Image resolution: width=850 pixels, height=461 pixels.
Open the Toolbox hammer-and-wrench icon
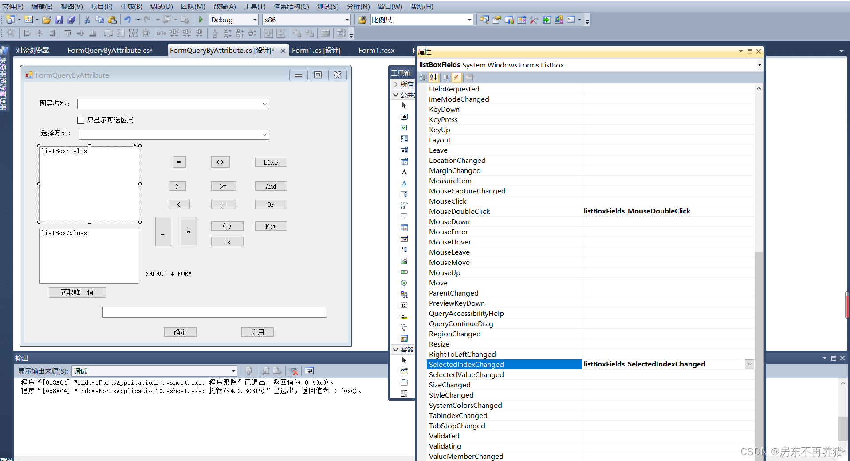tap(534, 20)
